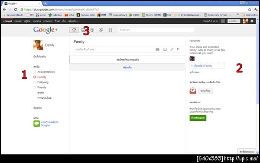
Task: Click the browser address bar URL
Action: (x=62, y=9)
